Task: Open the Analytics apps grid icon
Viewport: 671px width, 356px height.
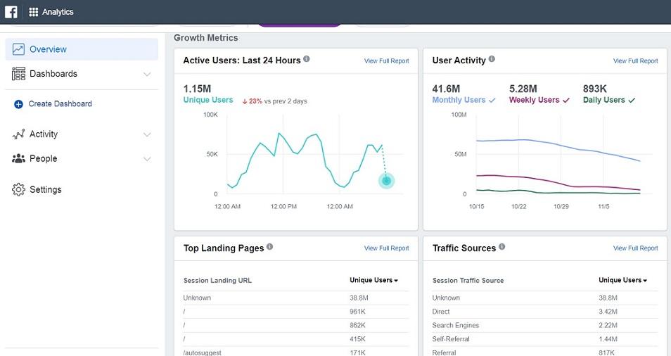Action: (33, 12)
